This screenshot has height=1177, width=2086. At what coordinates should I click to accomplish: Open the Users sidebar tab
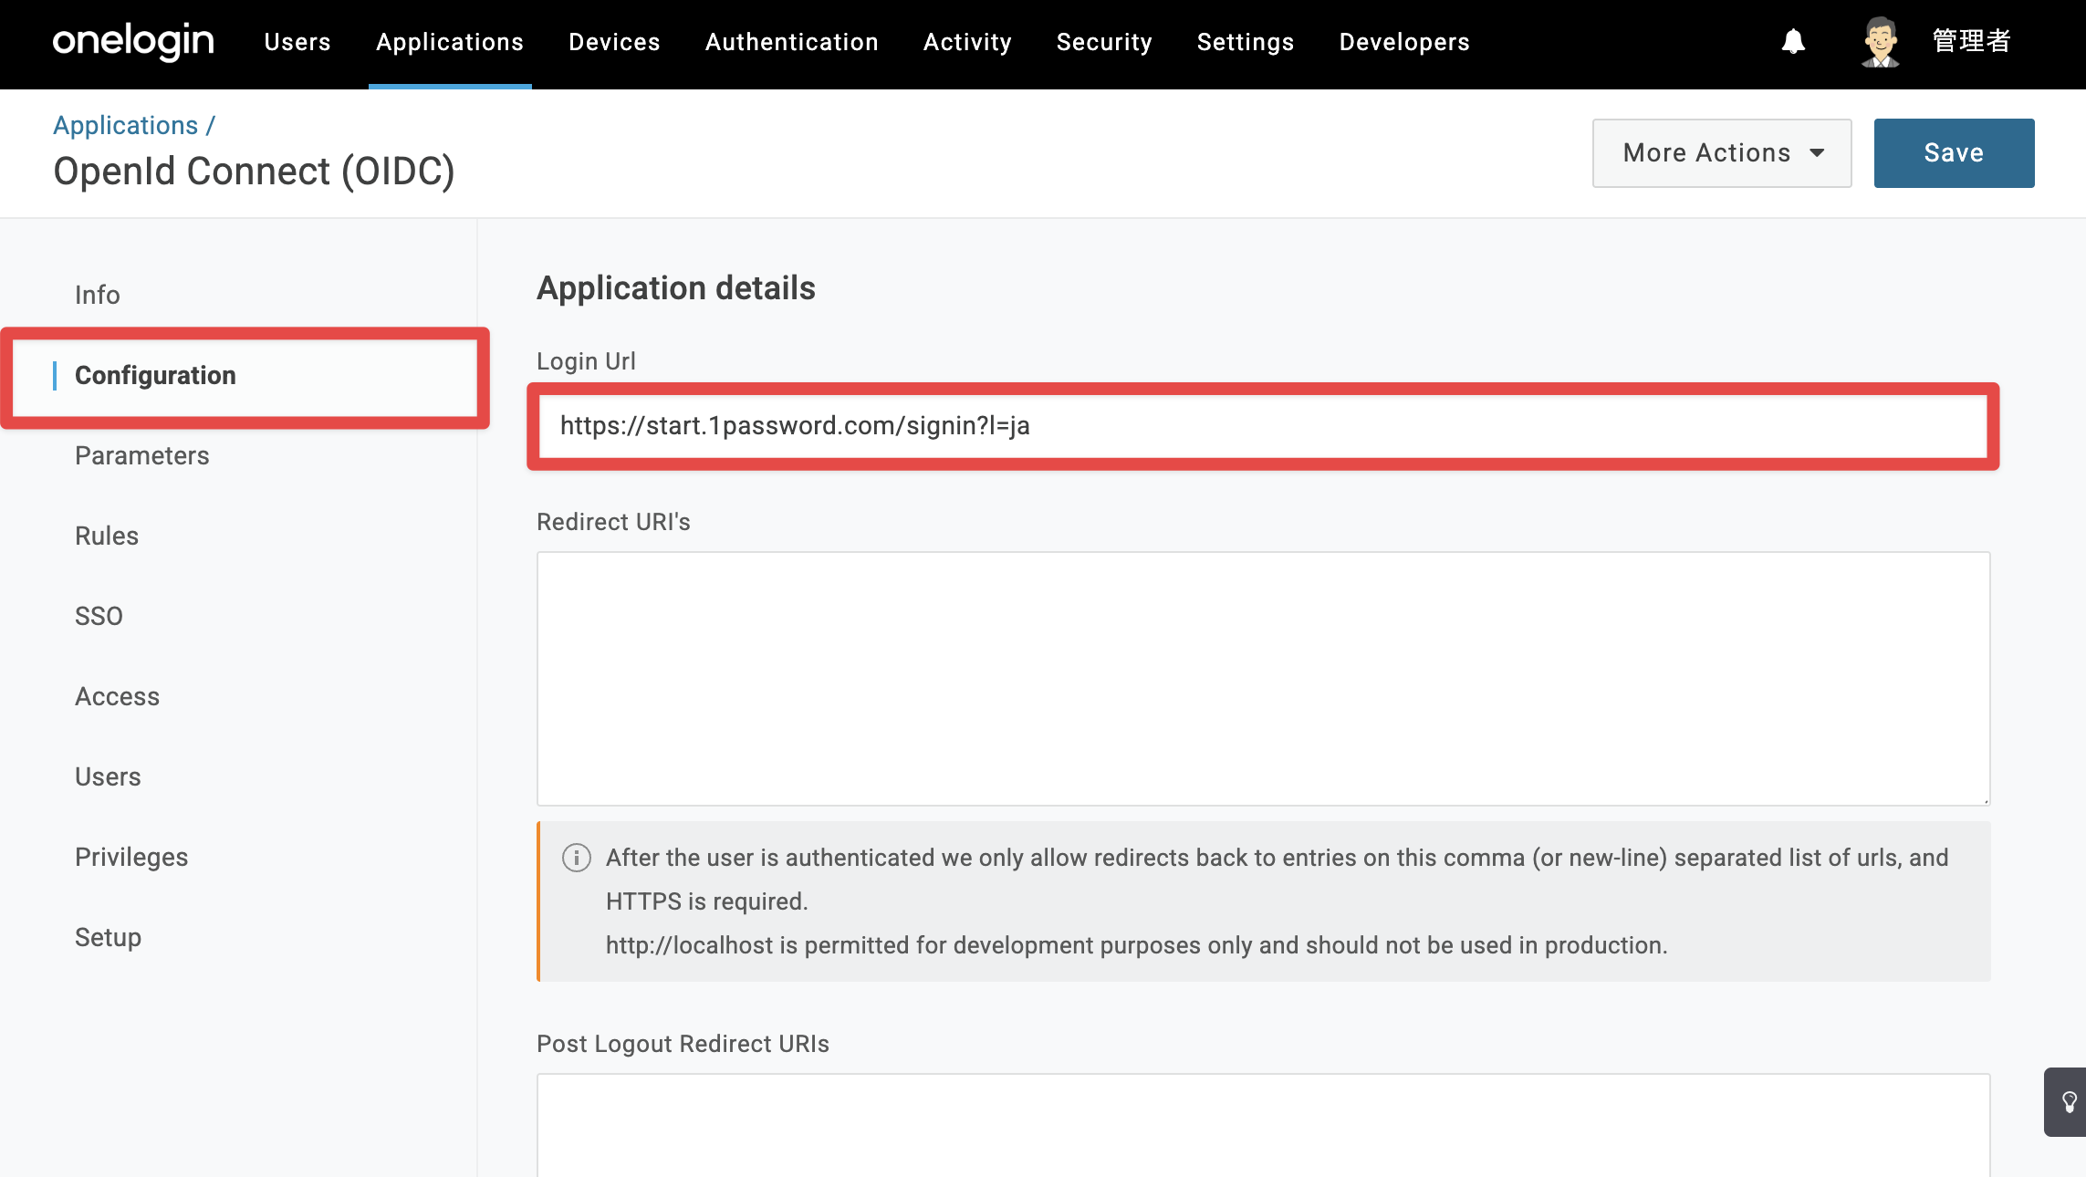tap(108, 776)
